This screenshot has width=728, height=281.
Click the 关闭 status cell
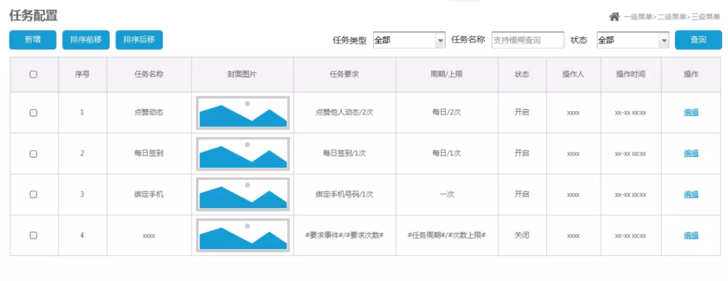tap(522, 235)
